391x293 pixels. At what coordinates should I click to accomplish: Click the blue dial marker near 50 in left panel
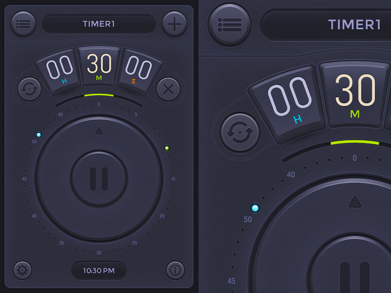pyautogui.click(x=39, y=135)
